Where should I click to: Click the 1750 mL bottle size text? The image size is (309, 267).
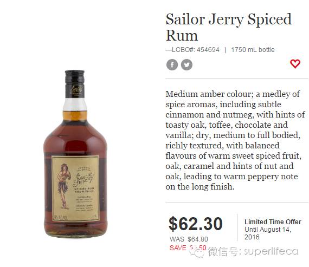253,50
